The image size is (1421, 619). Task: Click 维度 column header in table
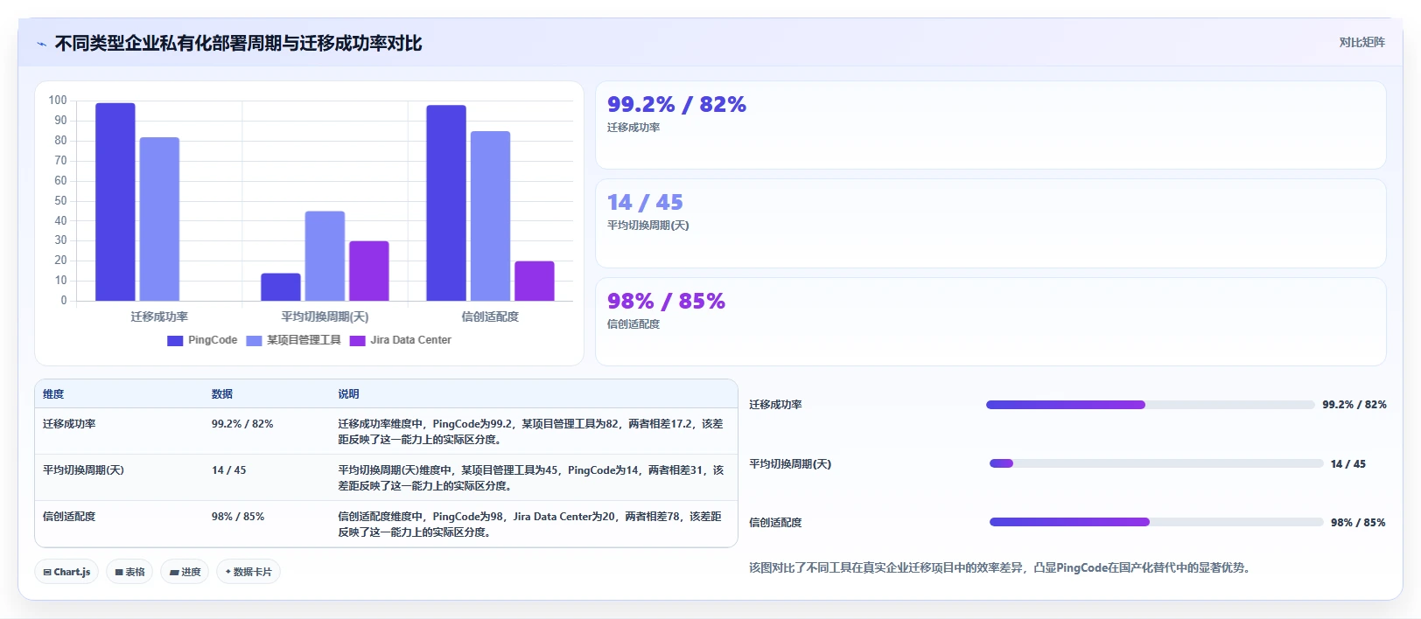point(53,394)
